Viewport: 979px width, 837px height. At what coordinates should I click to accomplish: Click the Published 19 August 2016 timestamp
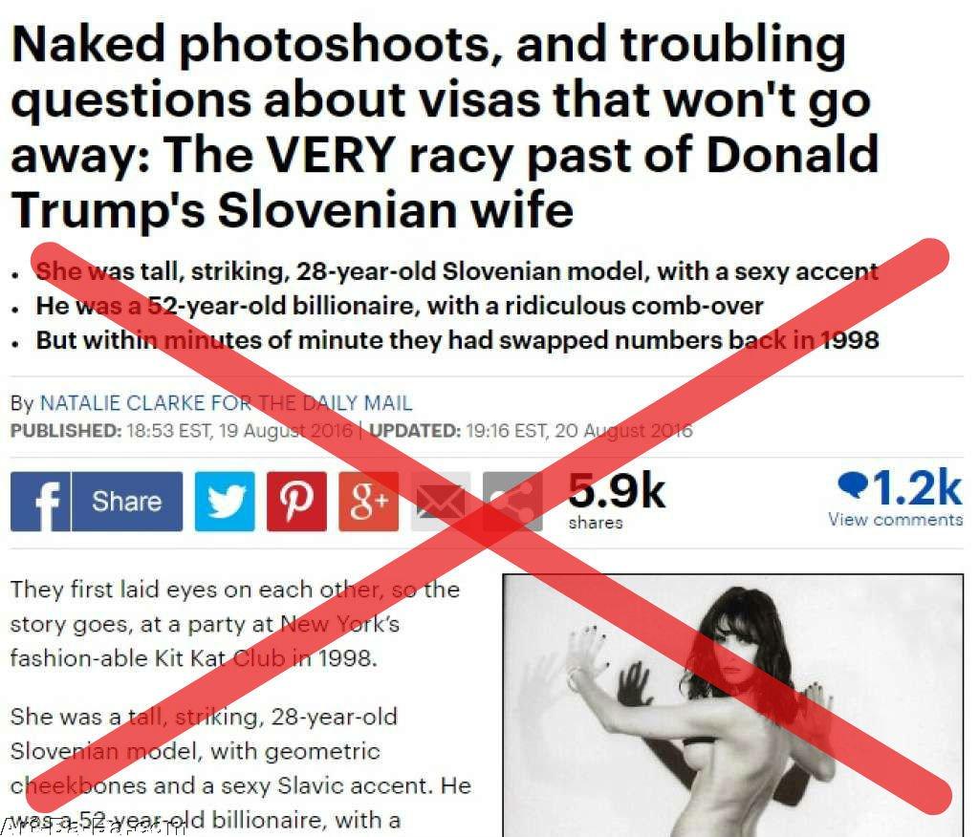pyautogui.click(x=182, y=431)
